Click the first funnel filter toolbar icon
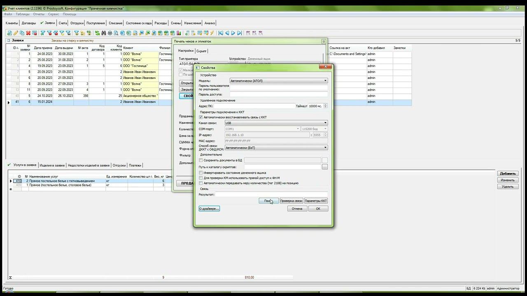 [x=43, y=33]
